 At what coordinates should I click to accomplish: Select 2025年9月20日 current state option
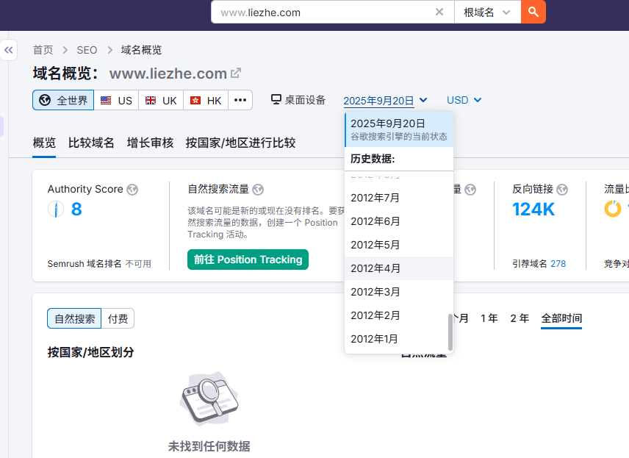(x=399, y=129)
